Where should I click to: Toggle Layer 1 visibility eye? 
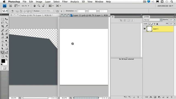click(x=145, y=29)
